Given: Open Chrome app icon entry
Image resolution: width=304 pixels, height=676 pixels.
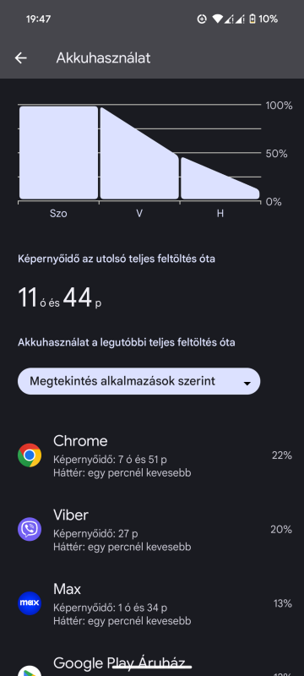Looking at the screenshot, I should [x=30, y=455].
